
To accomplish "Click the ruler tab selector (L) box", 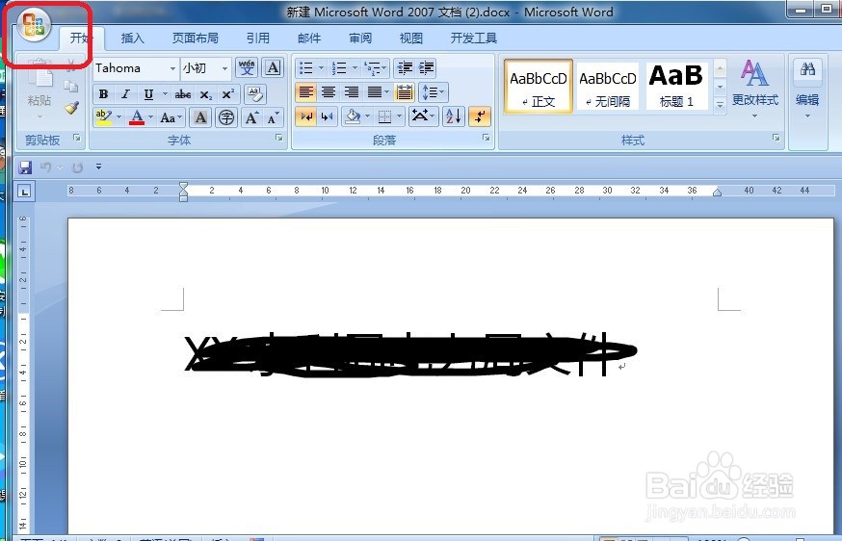I will coord(24,191).
